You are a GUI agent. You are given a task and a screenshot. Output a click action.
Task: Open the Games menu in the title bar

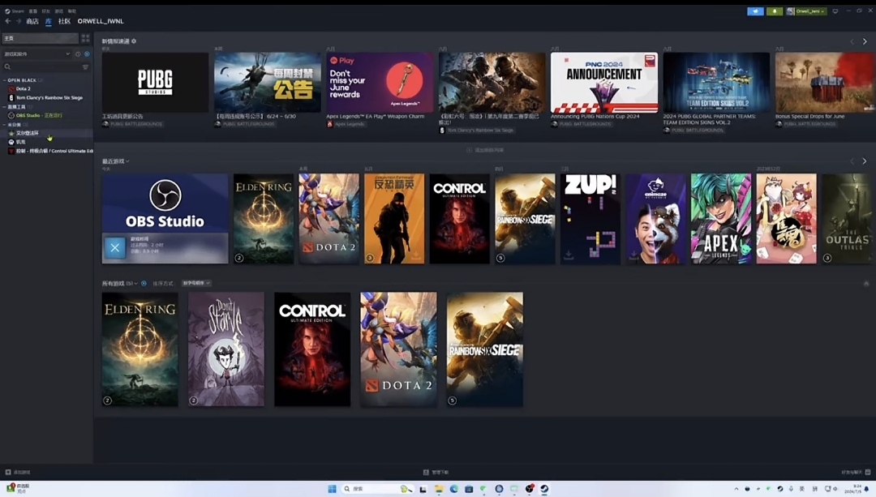(x=58, y=11)
